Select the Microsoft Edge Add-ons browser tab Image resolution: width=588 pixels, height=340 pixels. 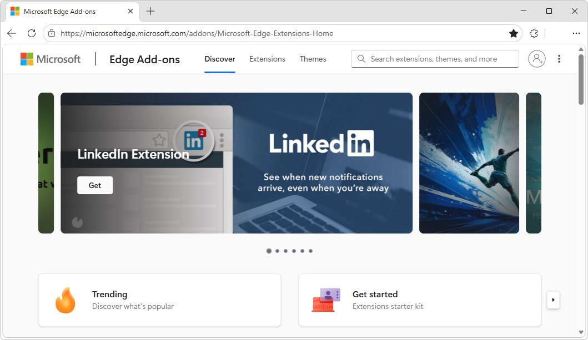pos(73,12)
